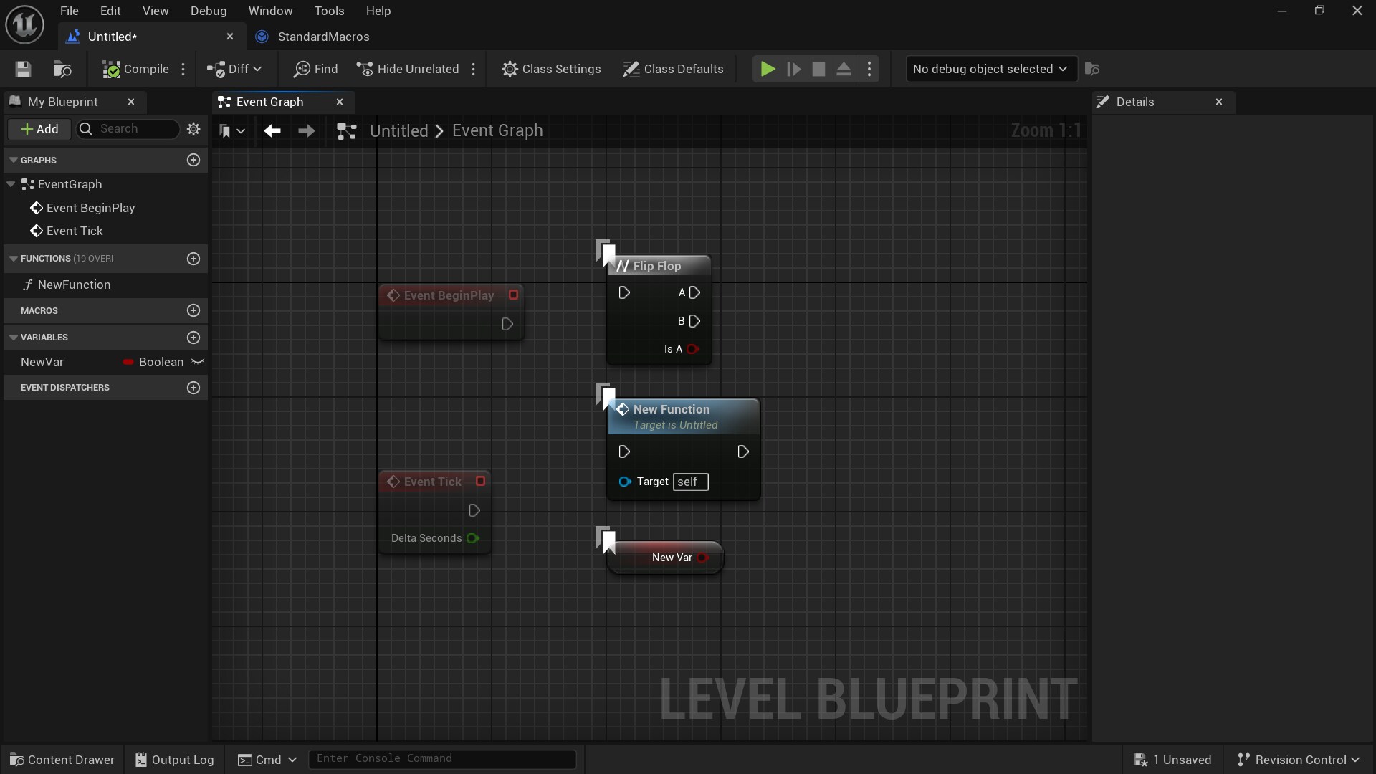Image resolution: width=1376 pixels, height=774 pixels.
Task: Click the Enter Console Command input field
Action: [442, 759]
